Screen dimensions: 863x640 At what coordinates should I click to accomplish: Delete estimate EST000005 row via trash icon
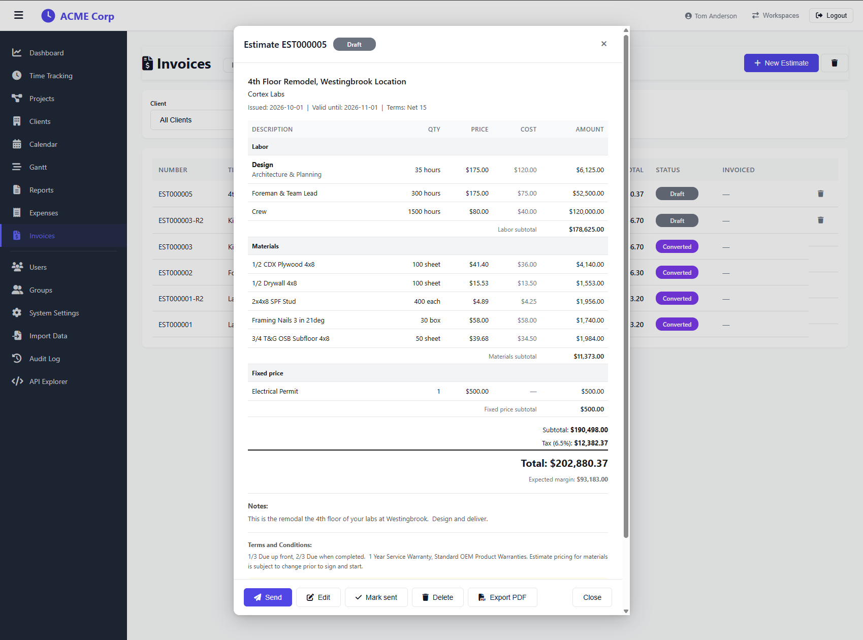[x=820, y=194]
